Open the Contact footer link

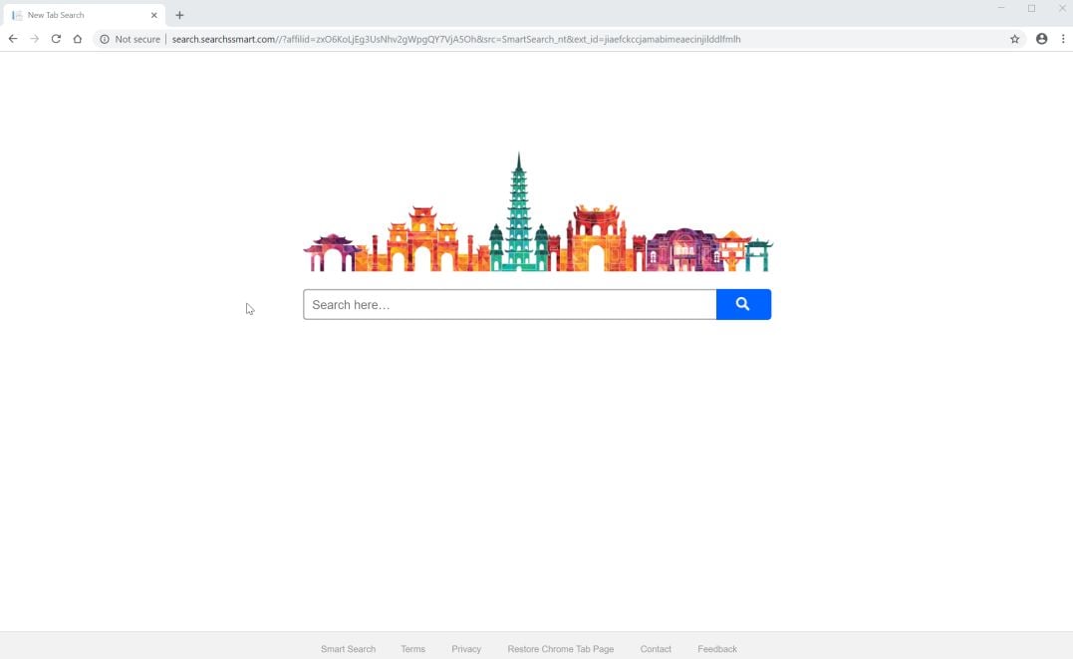pyautogui.click(x=656, y=649)
